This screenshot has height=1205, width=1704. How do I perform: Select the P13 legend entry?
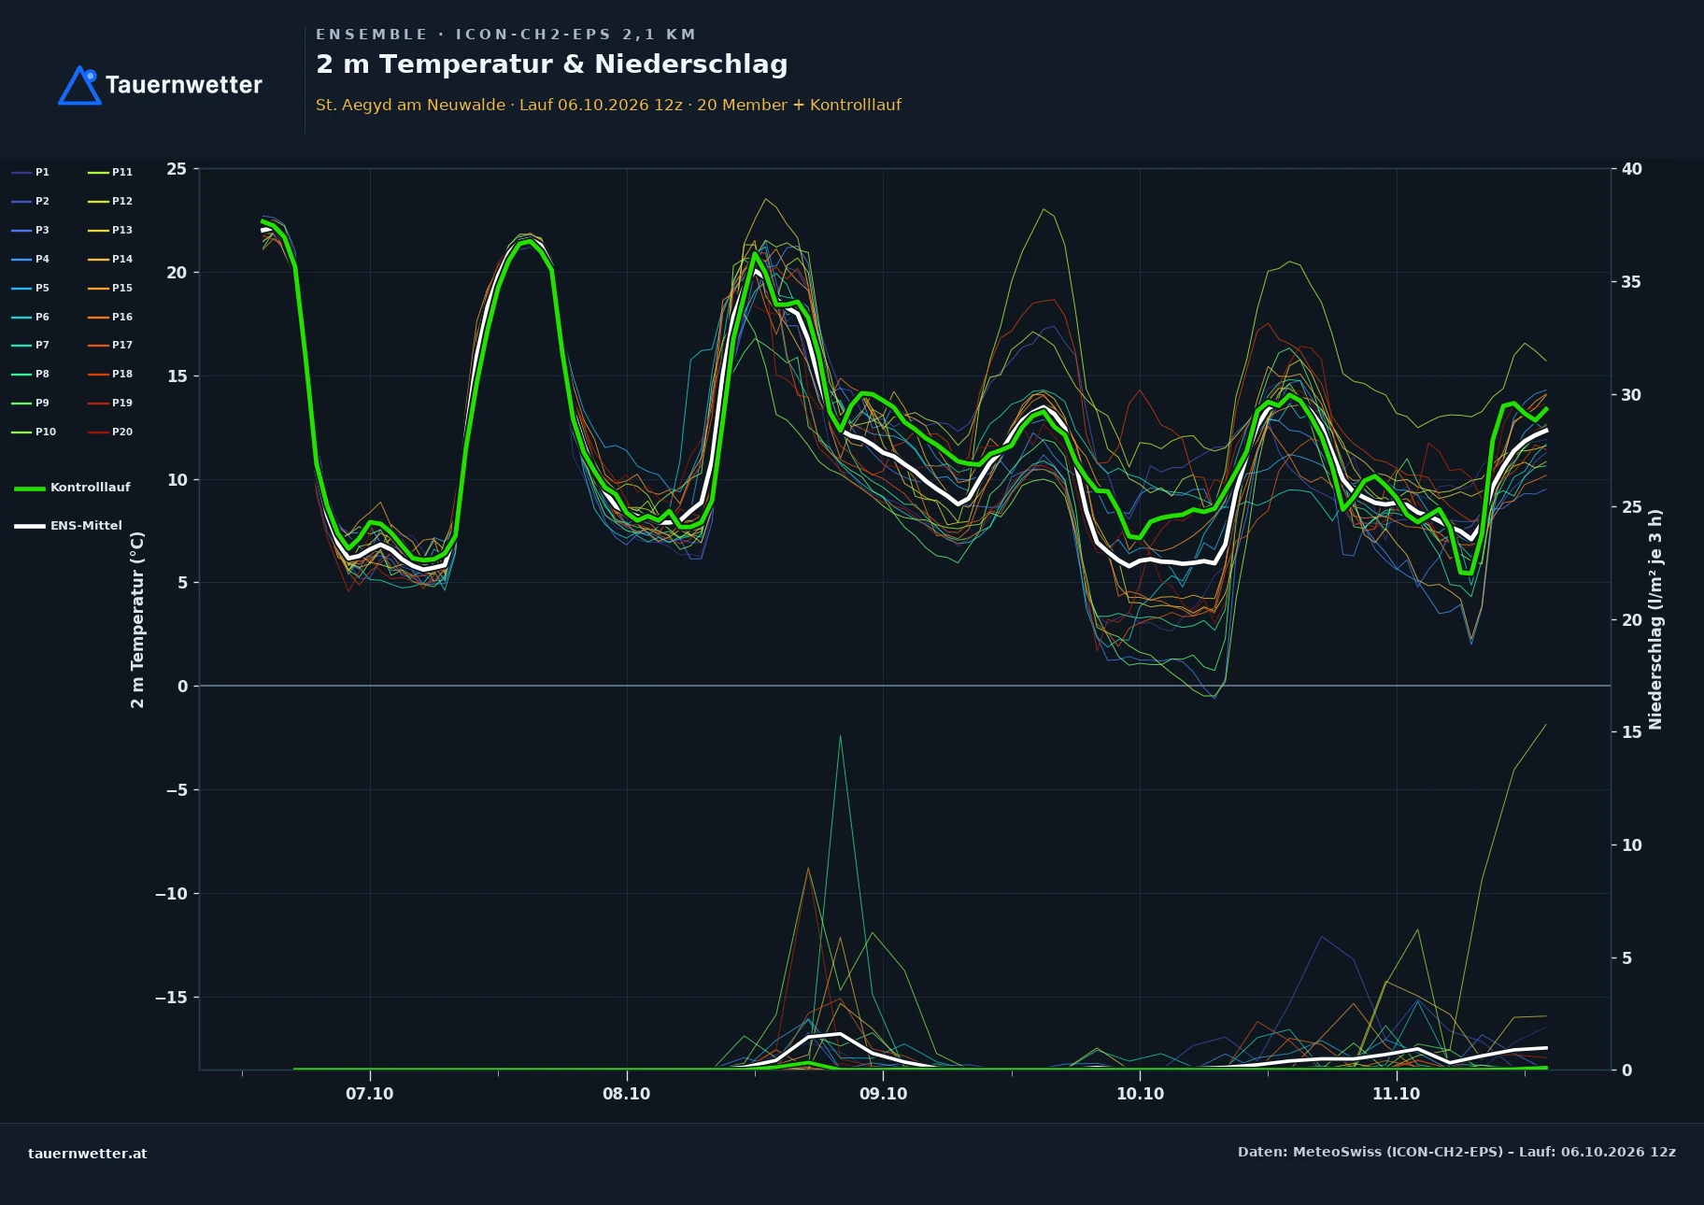coord(110,230)
